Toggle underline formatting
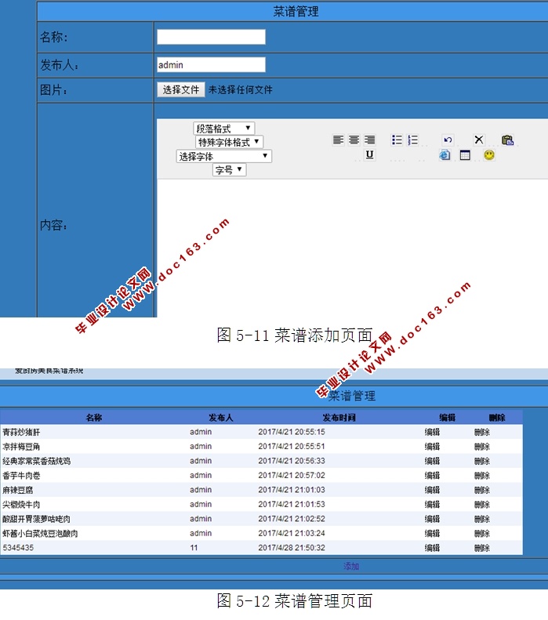 370,154
